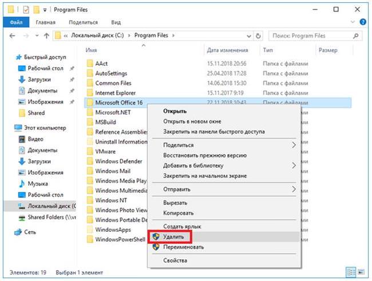Image resolution: width=372 pixels, height=281 pixels.
Task: Choose Создать ярлык in context menu
Action: pyautogui.click(x=224, y=227)
